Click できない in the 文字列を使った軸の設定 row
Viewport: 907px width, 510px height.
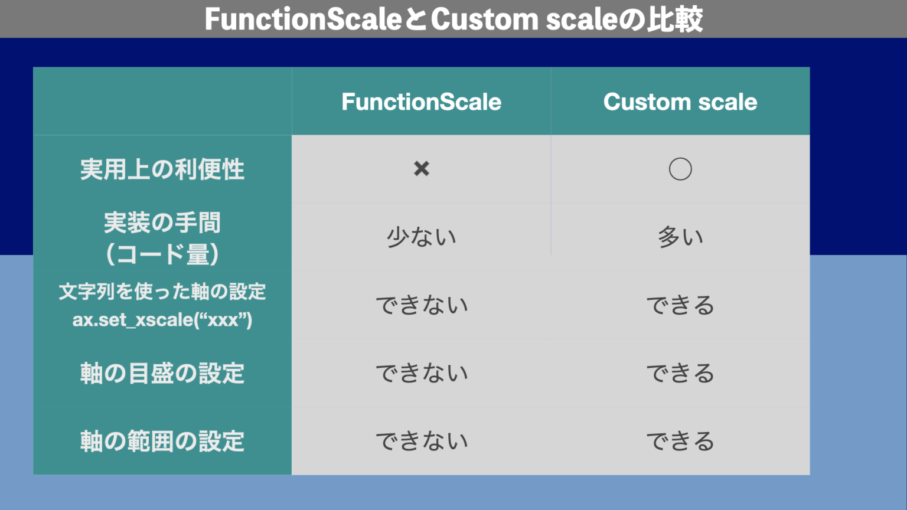[x=422, y=305]
